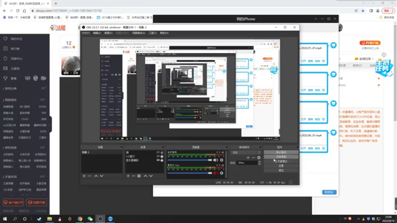Open the Tools menu in OBS
Viewport: 397px width, 223px height.
pyautogui.click(x=153, y=33)
